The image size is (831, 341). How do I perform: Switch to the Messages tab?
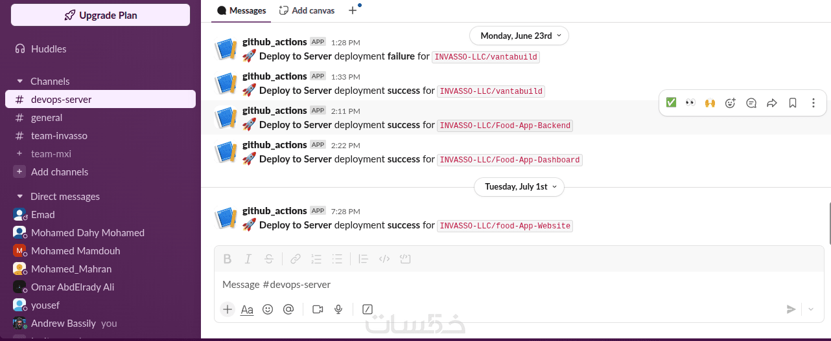click(x=242, y=10)
